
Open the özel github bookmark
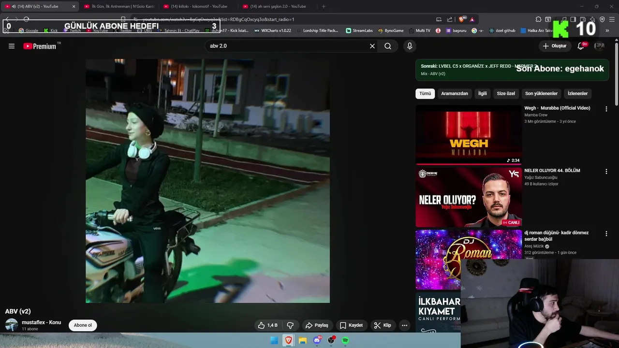(502, 30)
